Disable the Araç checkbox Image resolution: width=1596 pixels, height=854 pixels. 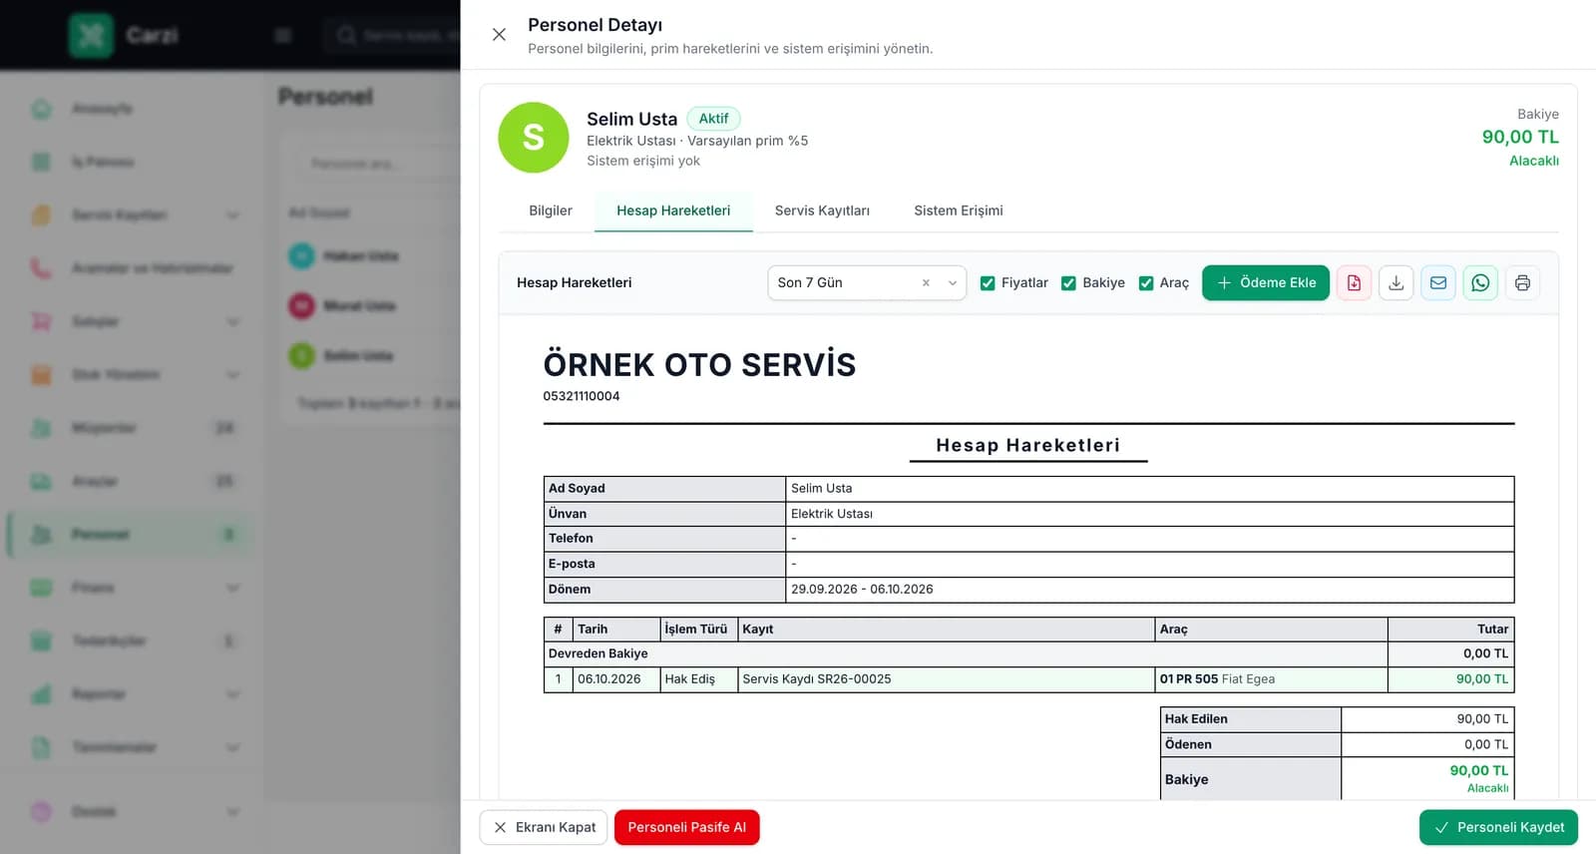tap(1146, 283)
